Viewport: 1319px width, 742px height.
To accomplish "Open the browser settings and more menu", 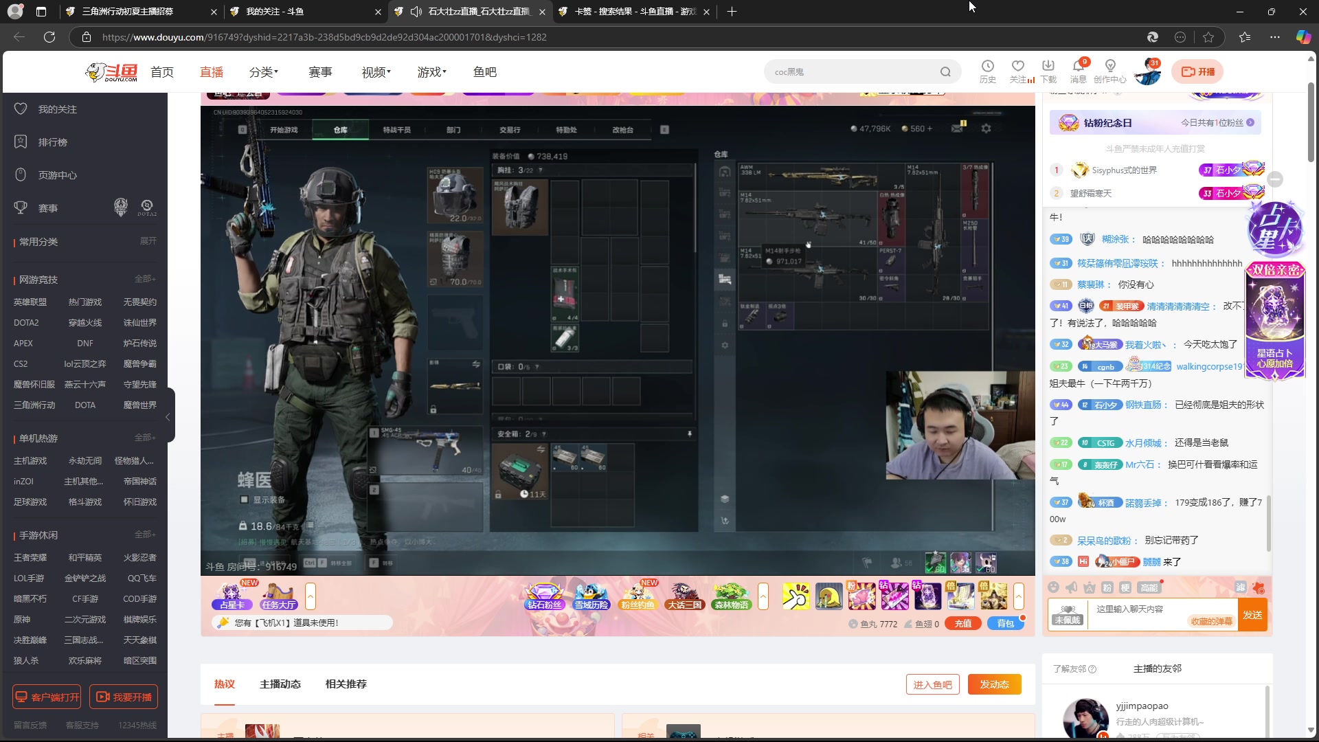I will pos(1275,37).
